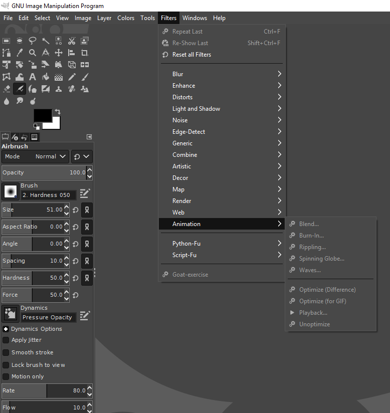
Task: Enable the Apply Jitter checkbox
Action: coord(6,340)
